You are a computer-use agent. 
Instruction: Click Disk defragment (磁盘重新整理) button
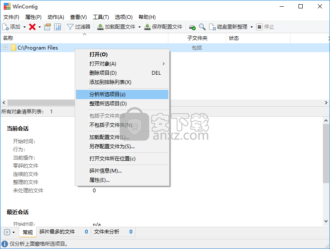click(228, 27)
